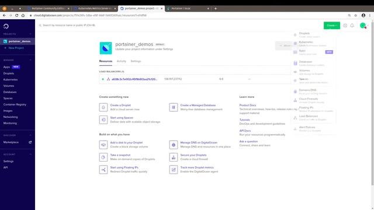This screenshot has width=374, height=210.
Task: Click the Start using Floating IPs icon
Action: click(x=103, y=170)
